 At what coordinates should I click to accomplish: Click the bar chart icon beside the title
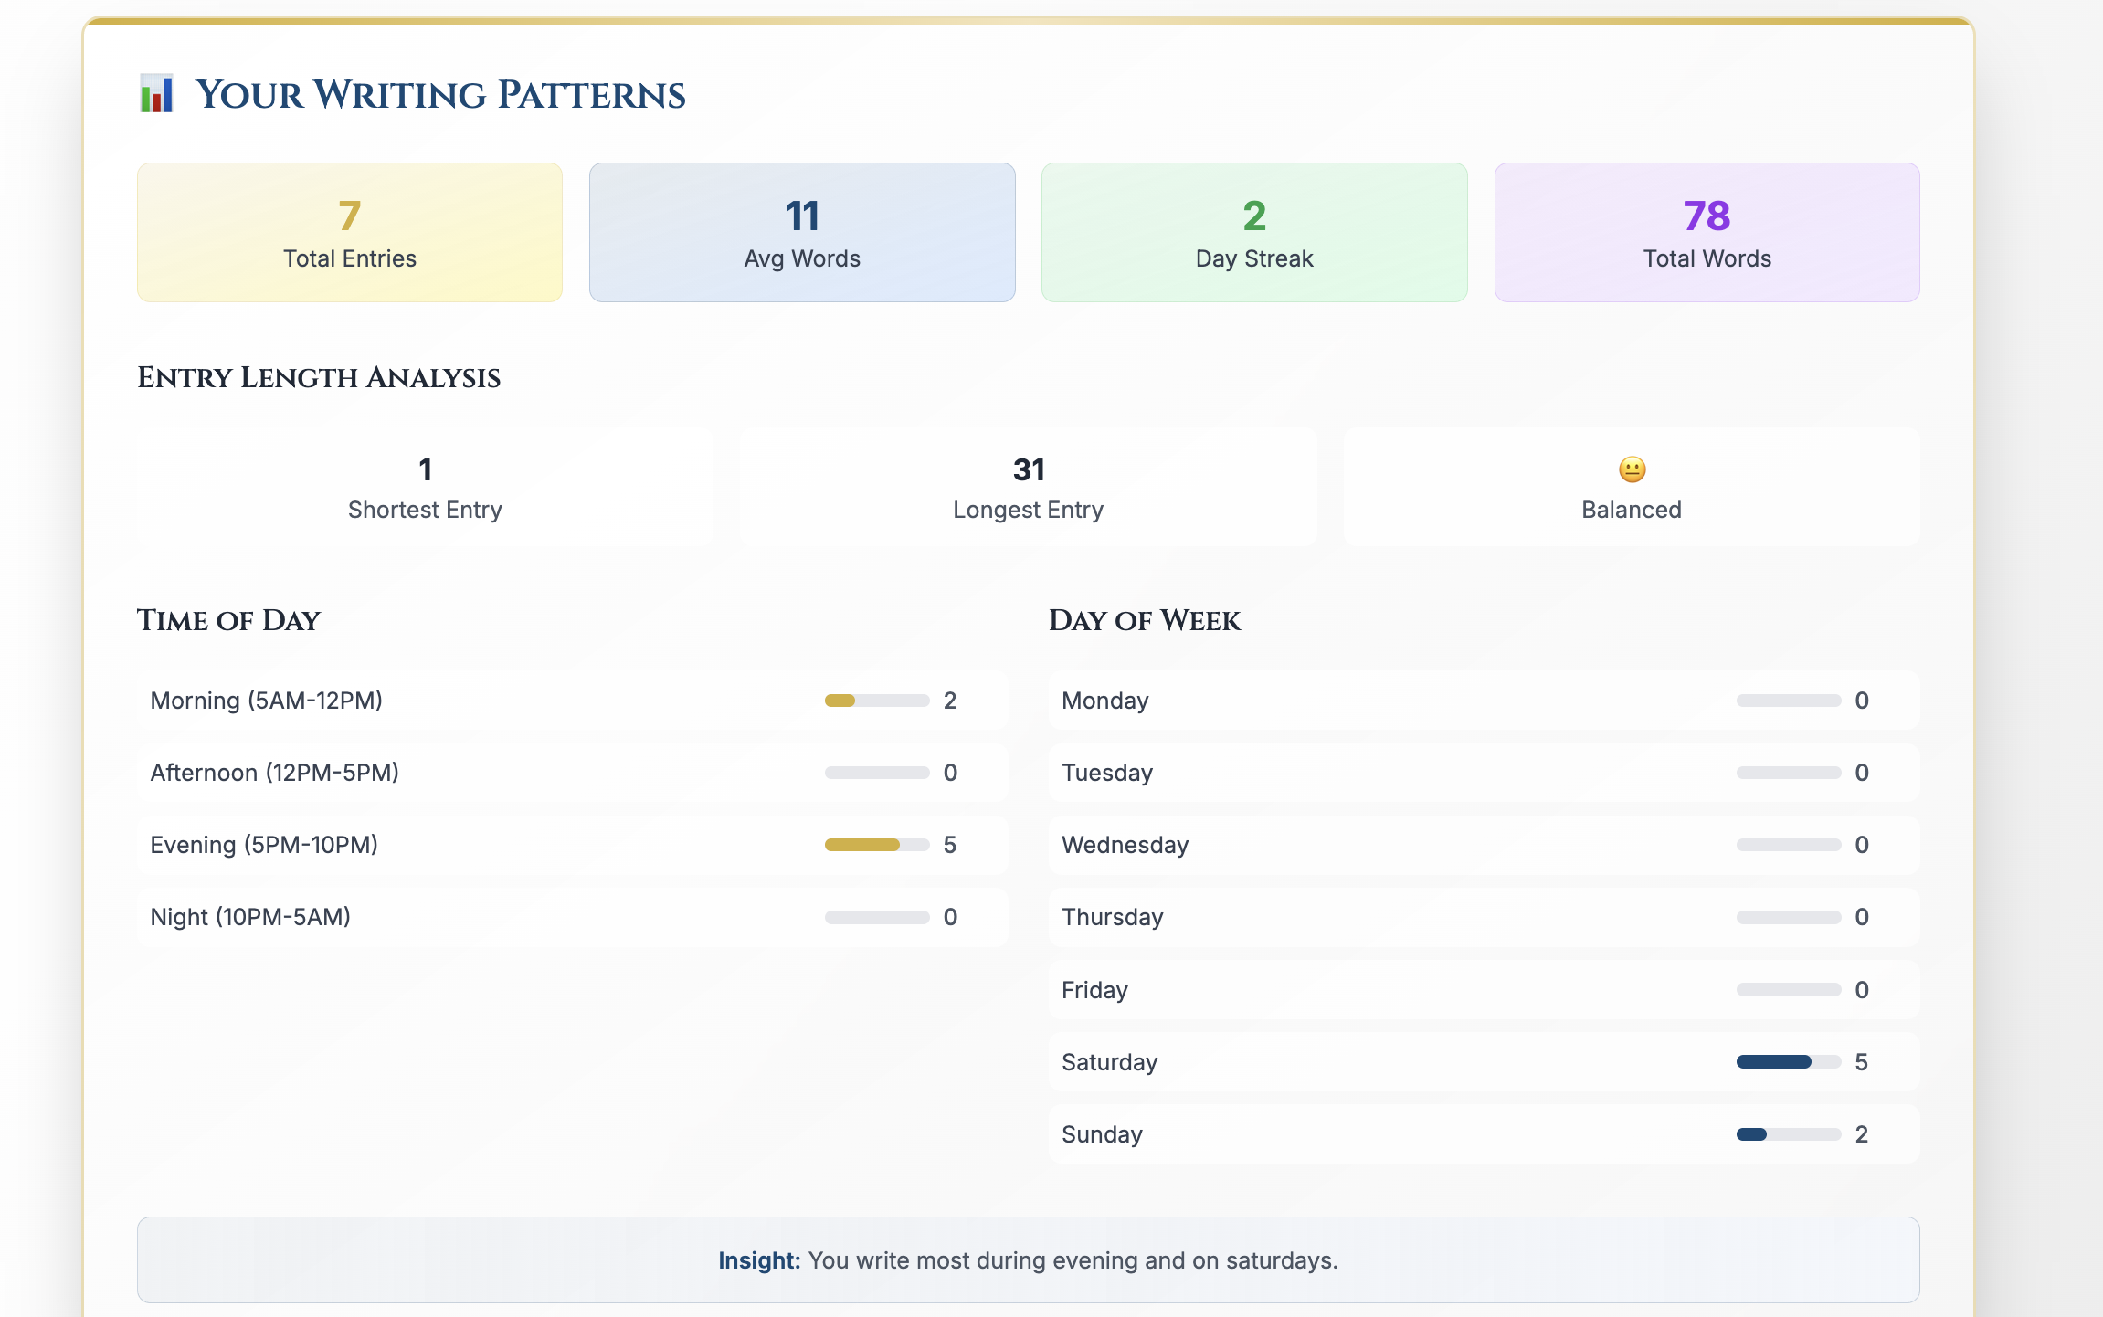(156, 94)
